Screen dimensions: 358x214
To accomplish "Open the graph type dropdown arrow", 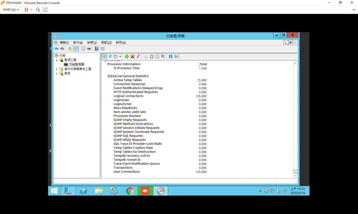I will click(x=120, y=56).
